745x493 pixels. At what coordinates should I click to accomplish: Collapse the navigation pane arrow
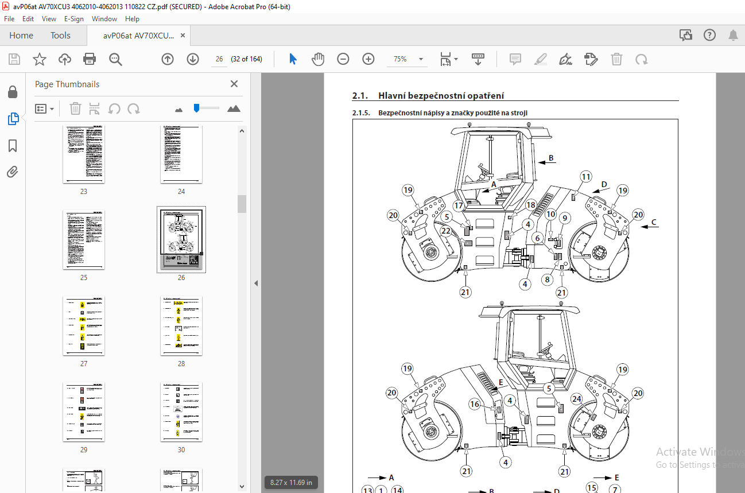point(256,283)
